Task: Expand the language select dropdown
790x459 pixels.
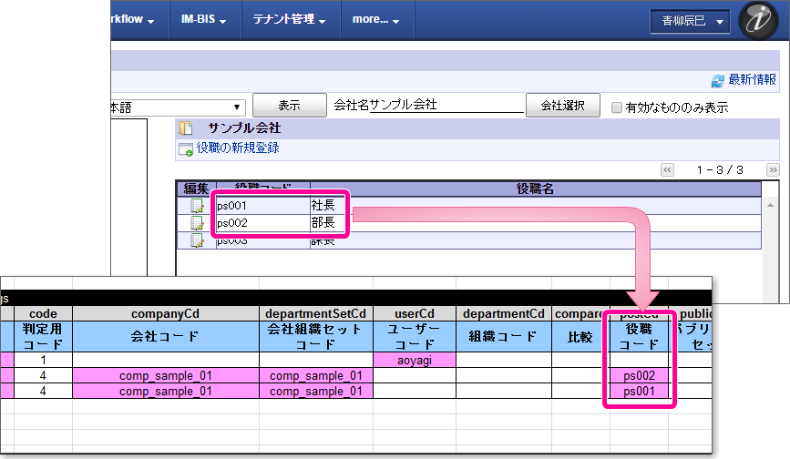Action: point(237,107)
